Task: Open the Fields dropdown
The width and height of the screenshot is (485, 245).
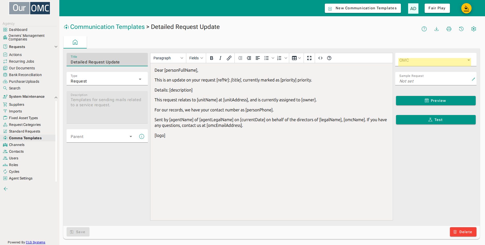Action: click(196, 58)
